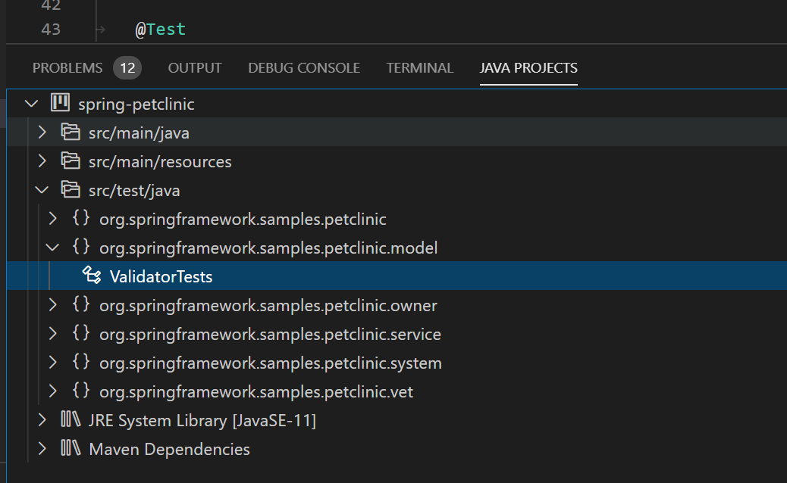Select org.springframework.samples.petclinic.owner package name
Screen dimensions: 787x483
(x=268, y=306)
